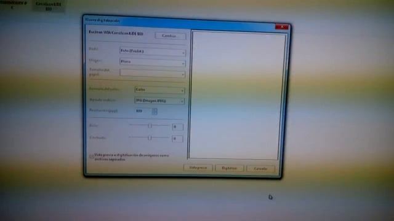Click the Escáner WIA CanoScan LiDE 100 label
This screenshot has width=394, height=221.
116,33
